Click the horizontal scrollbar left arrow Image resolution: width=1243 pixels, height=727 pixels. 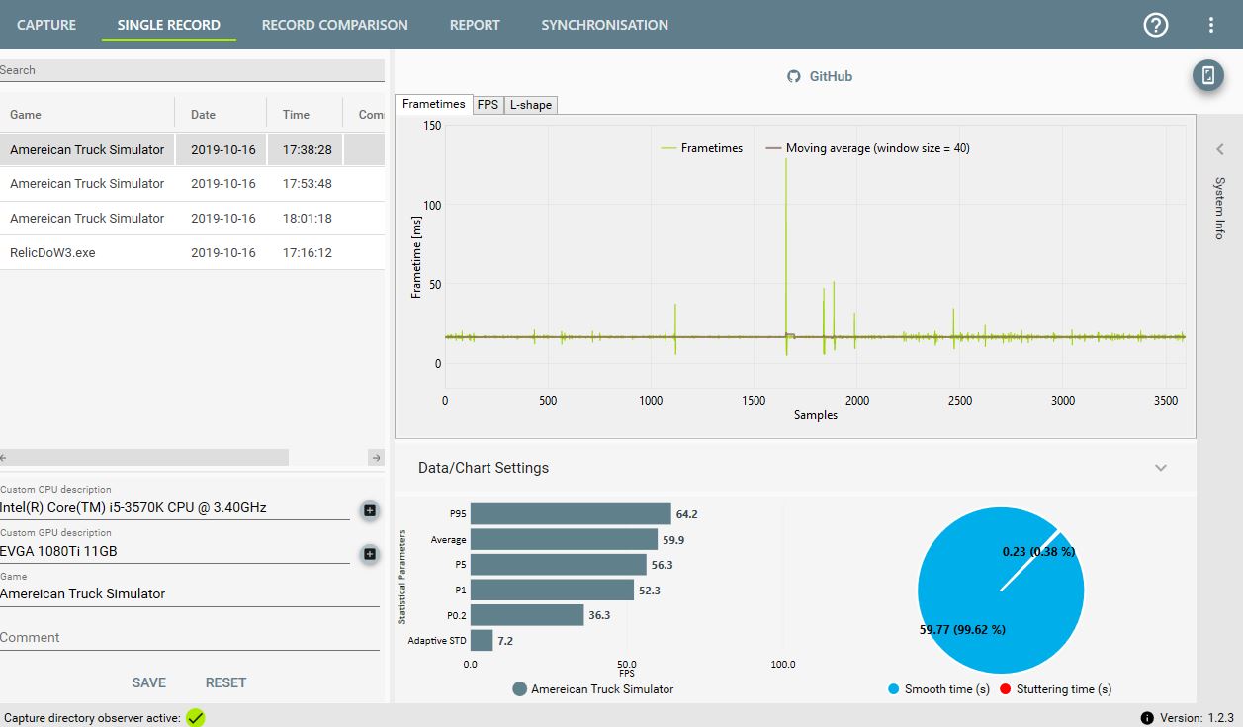tap(3, 458)
